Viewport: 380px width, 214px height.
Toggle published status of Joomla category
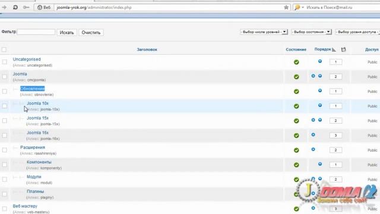(296, 77)
